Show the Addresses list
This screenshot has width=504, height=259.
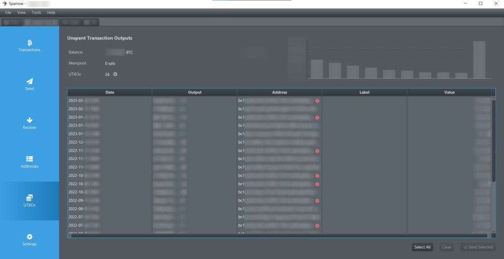click(x=30, y=162)
